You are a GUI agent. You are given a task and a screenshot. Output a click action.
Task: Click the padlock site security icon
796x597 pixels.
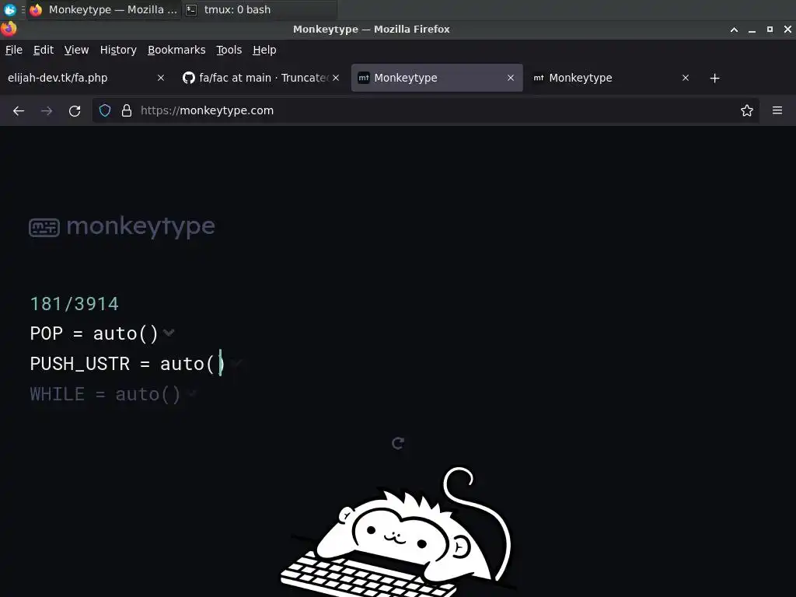coord(127,110)
